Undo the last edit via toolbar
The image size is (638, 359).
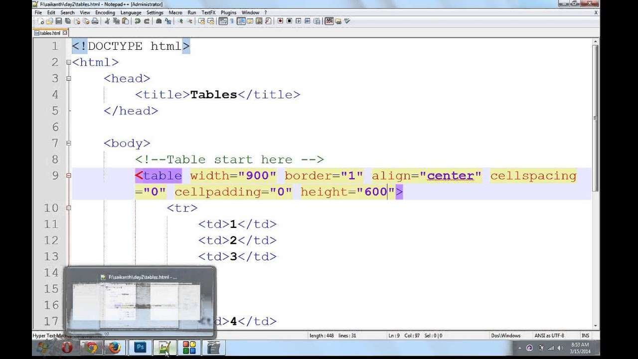tap(137, 21)
